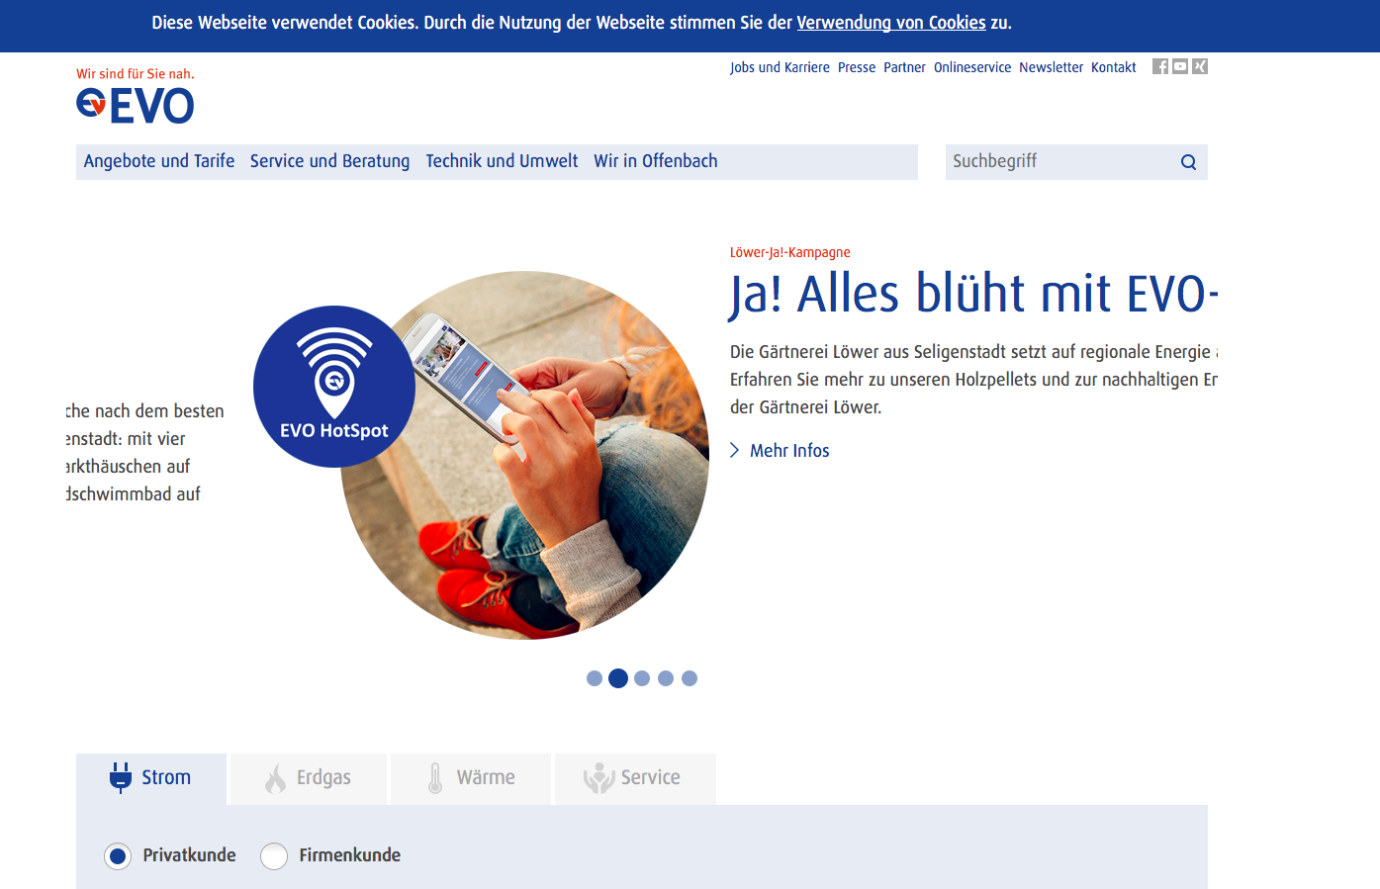1380x889 pixels.
Task: Open EVO's Facebook page icon
Action: [1160, 66]
